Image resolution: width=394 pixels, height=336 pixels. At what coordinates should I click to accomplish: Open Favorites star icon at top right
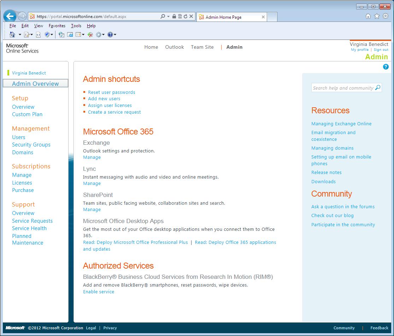point(377,16)
